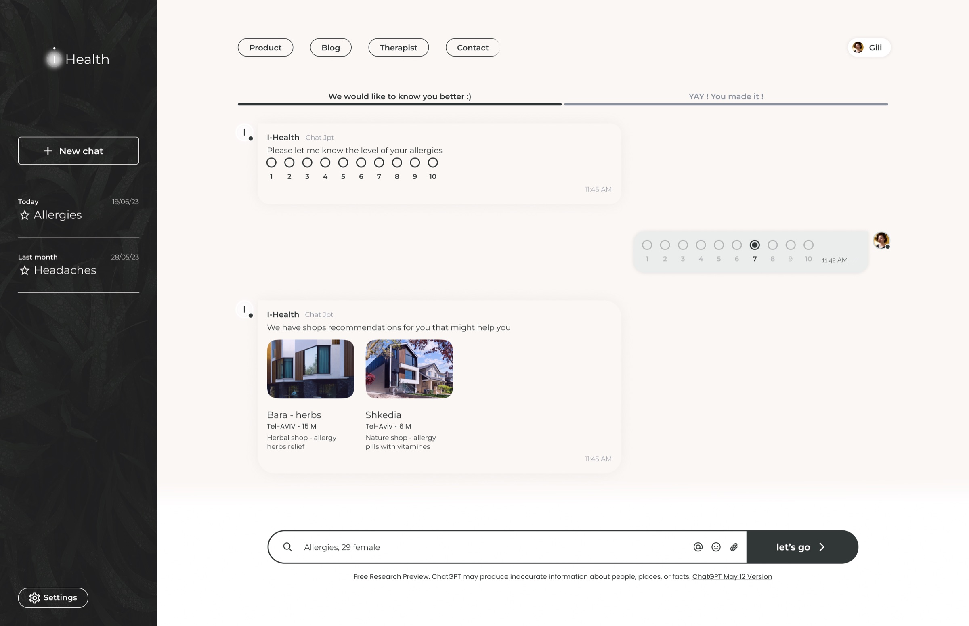969x626 pixels.
Task: Click the selected radio 7 in user reply
Action: coord(755,245)
